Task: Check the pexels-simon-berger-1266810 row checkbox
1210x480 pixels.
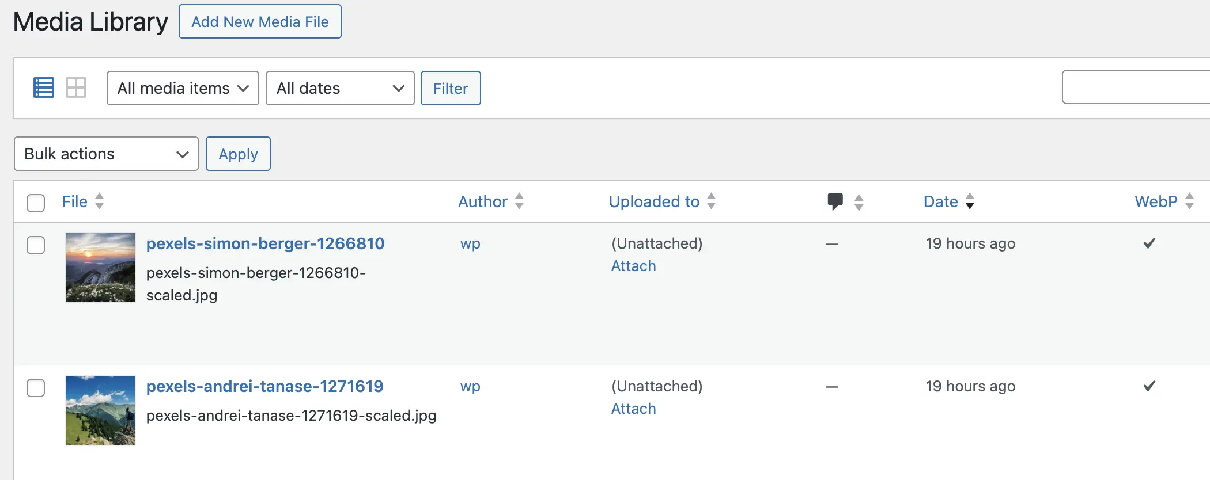Action: click(x=36, y=245)
